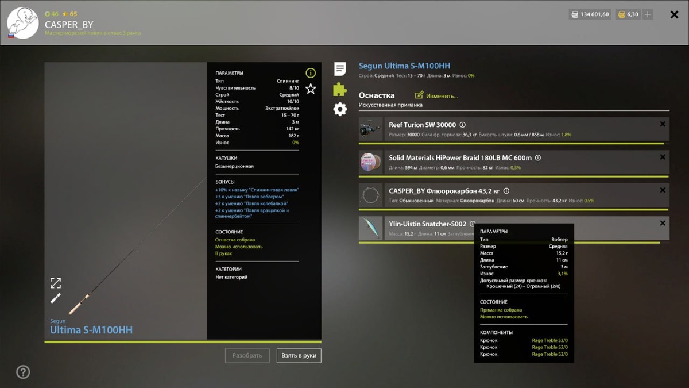
Task: Open the rod info icon in the parameters panel
Action: [311, 73]
